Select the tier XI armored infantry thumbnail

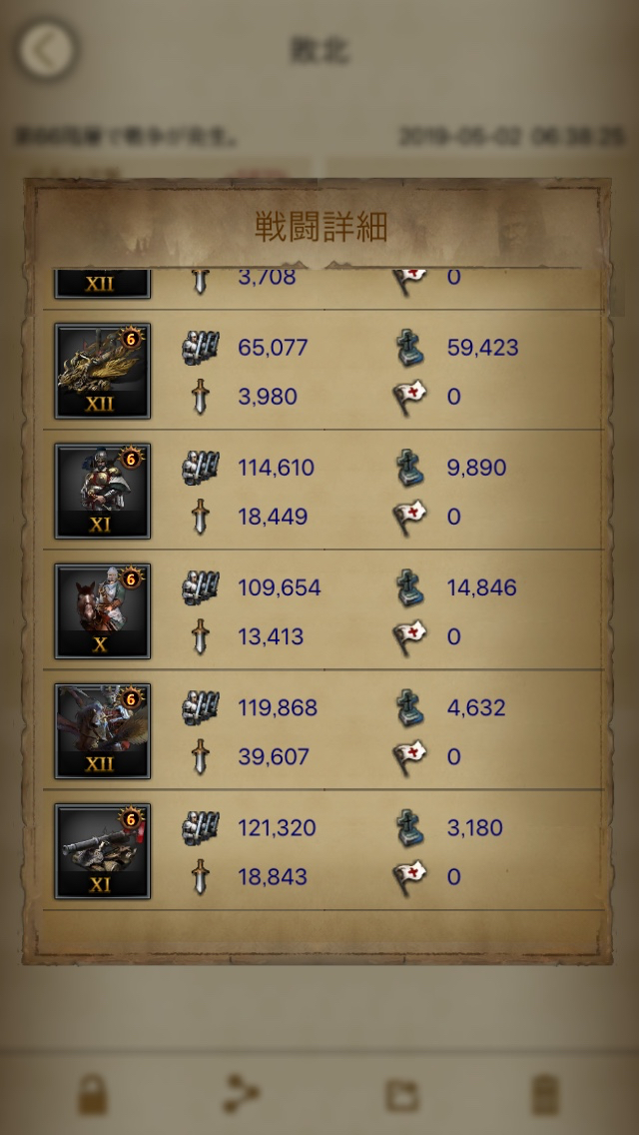coord(103,491)
